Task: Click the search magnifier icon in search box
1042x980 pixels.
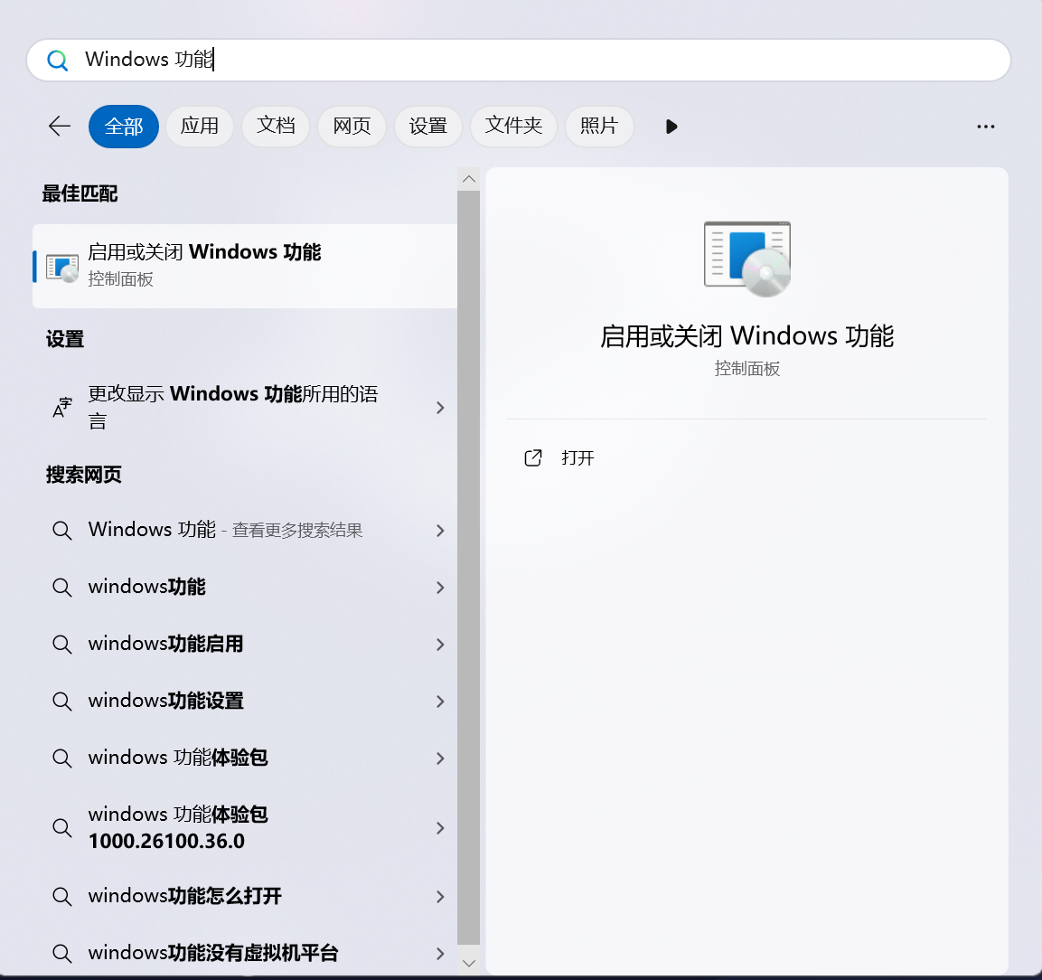Action: click(58, 61)
